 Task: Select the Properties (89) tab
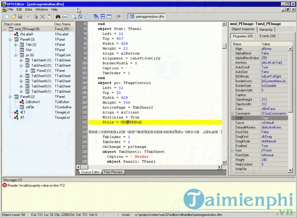point(243,36)
